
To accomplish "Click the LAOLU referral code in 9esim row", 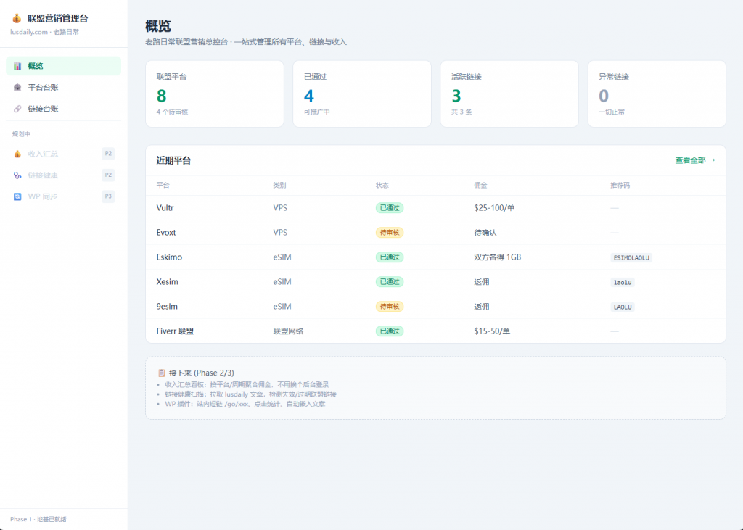I will [623, 307].
